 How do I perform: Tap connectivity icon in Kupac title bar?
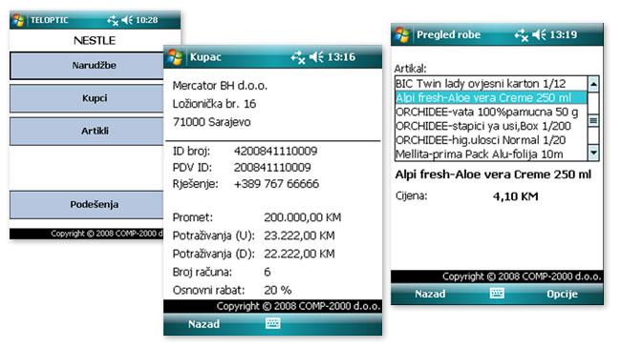[x=298, y=58]
